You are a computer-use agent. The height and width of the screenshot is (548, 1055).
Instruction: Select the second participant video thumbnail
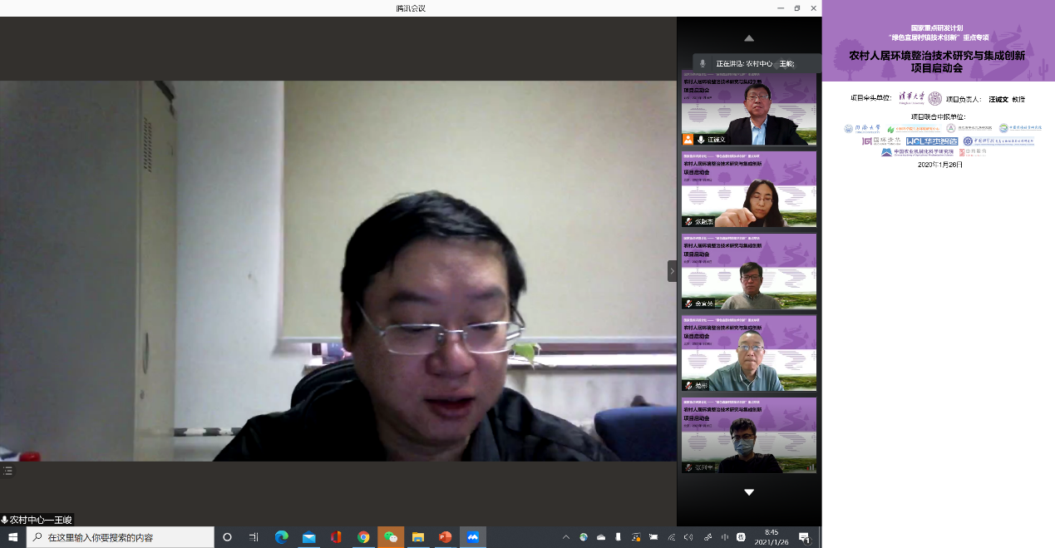coord(748,190)
